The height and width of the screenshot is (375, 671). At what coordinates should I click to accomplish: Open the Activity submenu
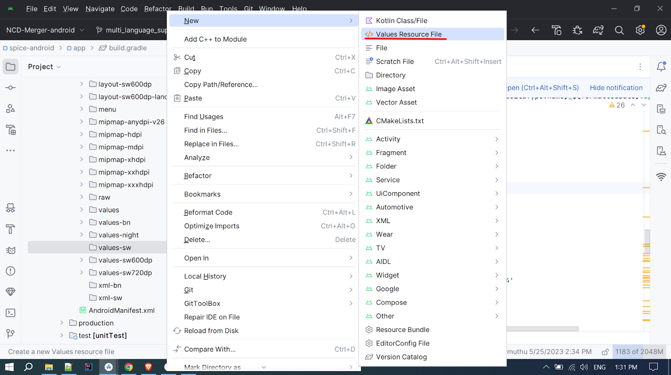click(x=388, y=139)
